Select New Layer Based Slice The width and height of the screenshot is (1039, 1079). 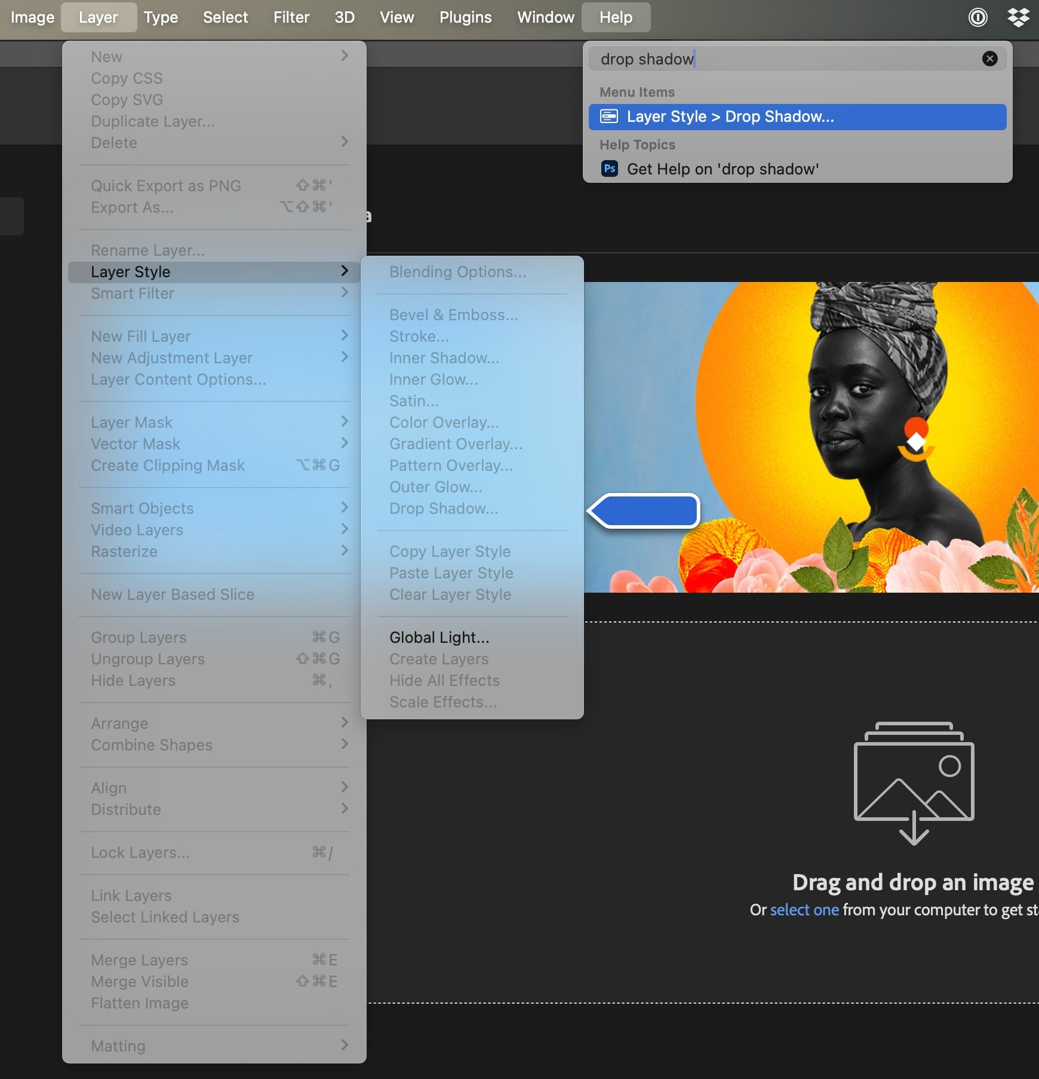click(x=214, y=594)
